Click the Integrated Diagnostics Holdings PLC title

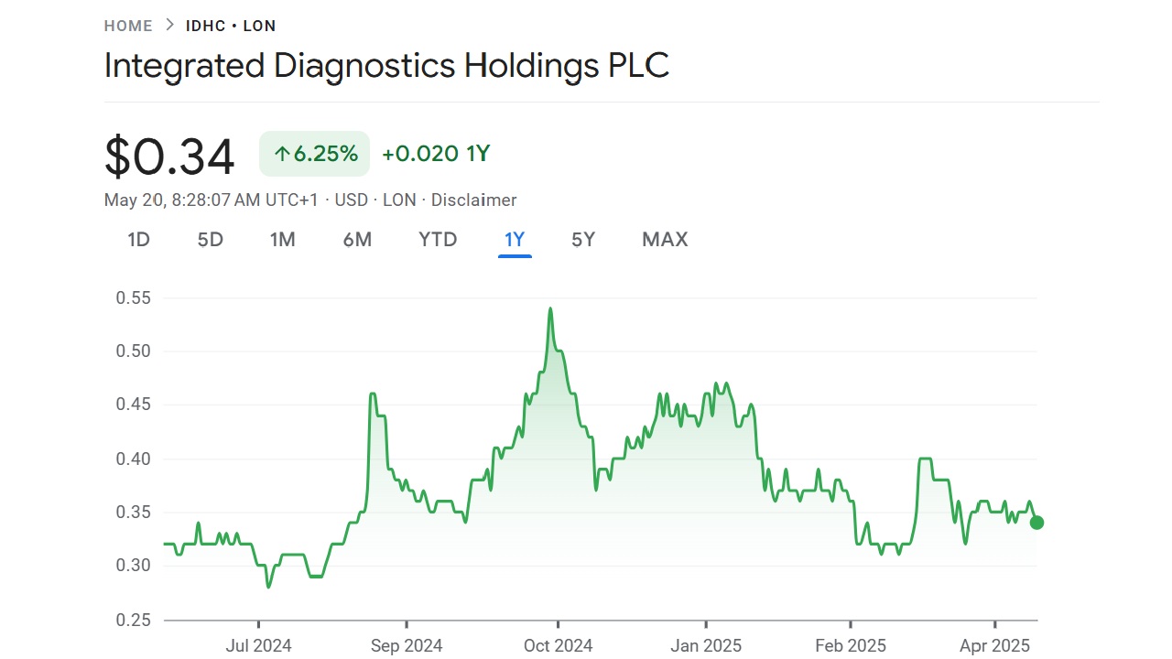[x=386, y=65]
